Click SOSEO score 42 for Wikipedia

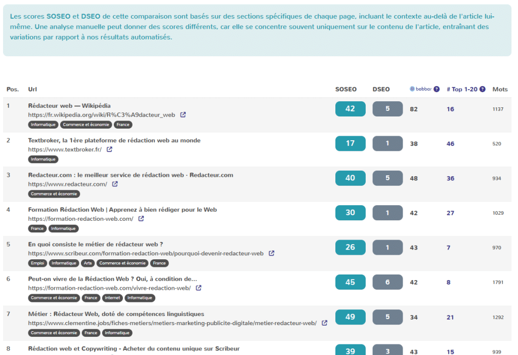tap(350, 109)
